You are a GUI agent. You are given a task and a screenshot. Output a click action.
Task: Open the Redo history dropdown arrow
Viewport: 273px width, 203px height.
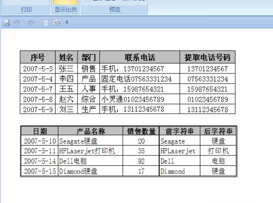click(x=38, y=22)
